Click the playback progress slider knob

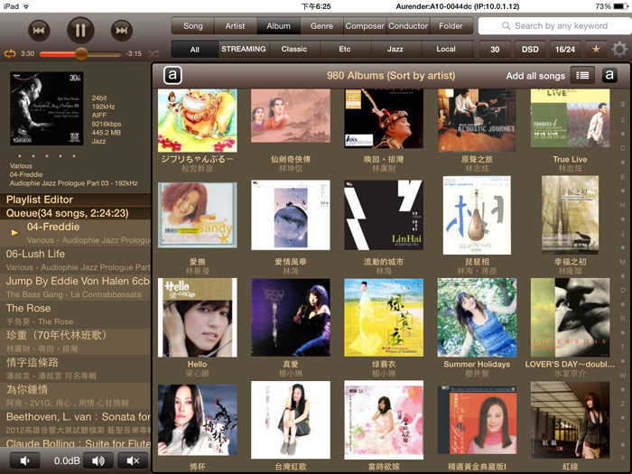pos(81,53)
